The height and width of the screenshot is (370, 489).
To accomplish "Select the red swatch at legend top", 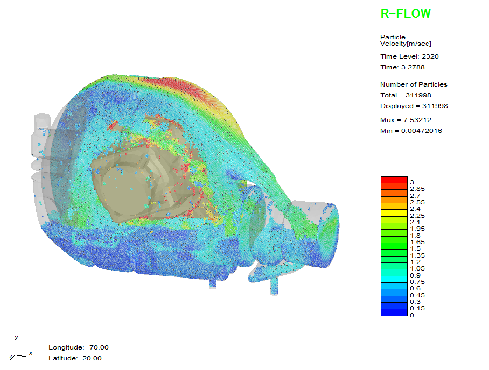I will coord(394,180).
